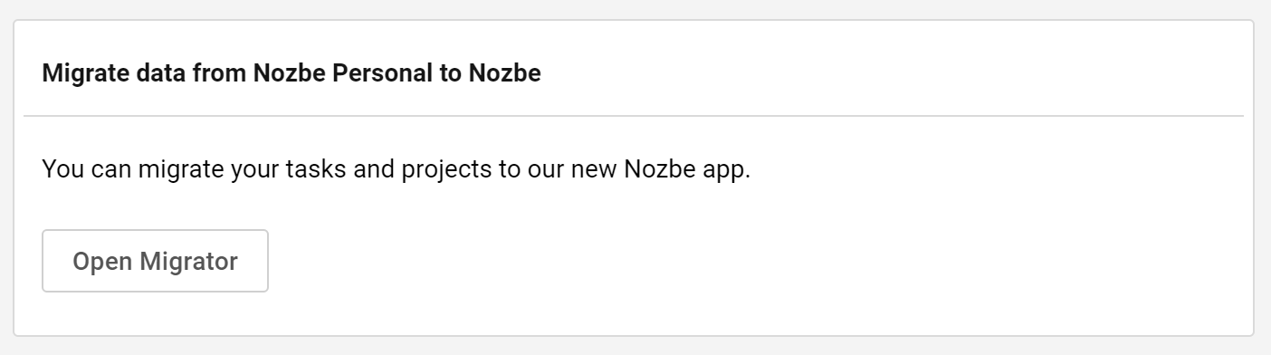1271x355 pixels.
Task: Click empty white space beside Open Migrator button
Action: (724, 261)
